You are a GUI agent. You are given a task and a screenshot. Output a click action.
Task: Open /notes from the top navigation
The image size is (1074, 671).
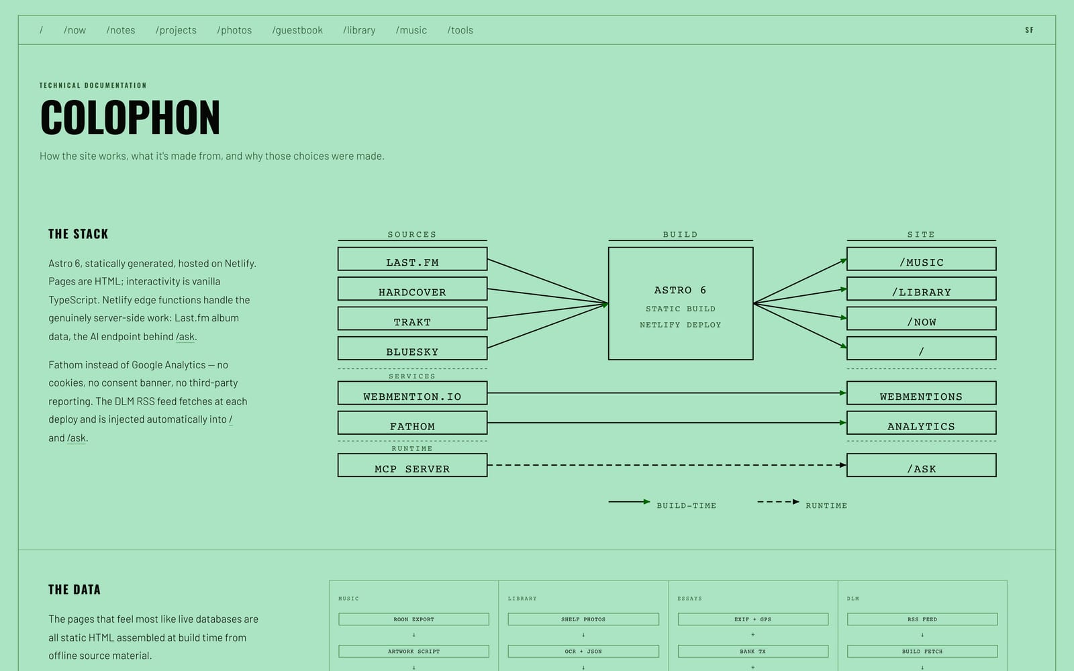tap(121, 30)
